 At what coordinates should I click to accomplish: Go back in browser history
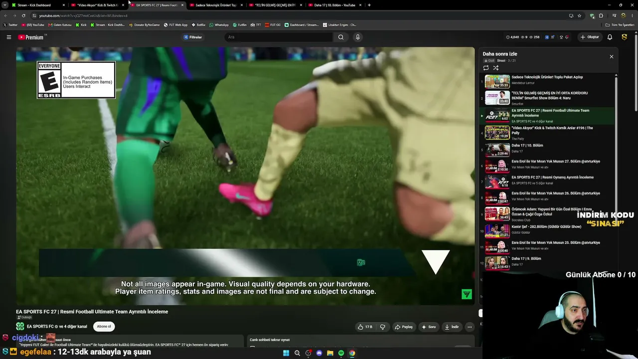5,15
